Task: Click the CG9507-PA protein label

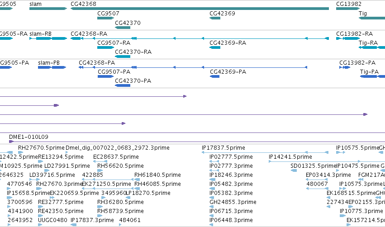Action: pyautogui.click(x=114, y=71)
